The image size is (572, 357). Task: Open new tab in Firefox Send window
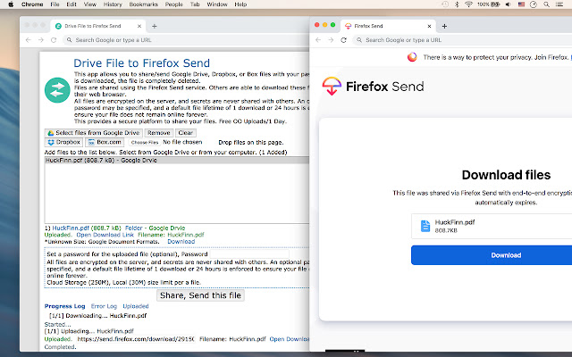pyautogui.click(x=444, y=26)
